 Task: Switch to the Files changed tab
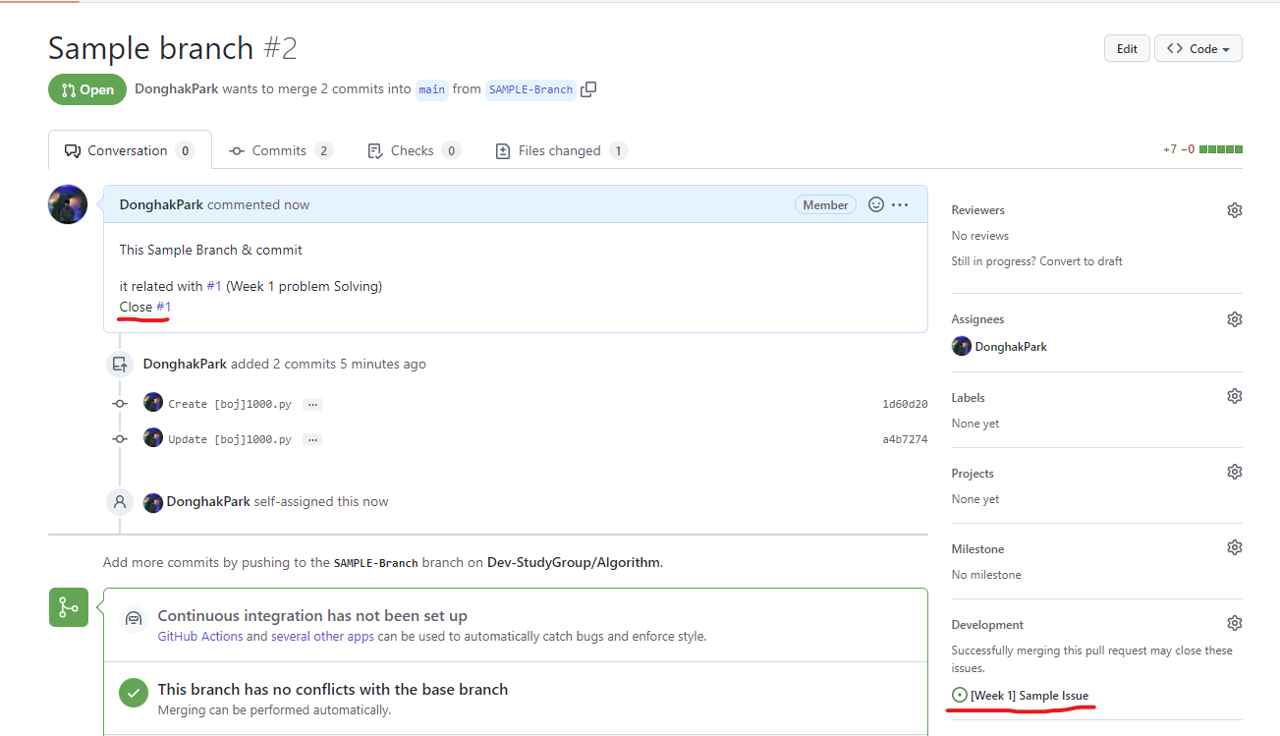tap(561, 150)
